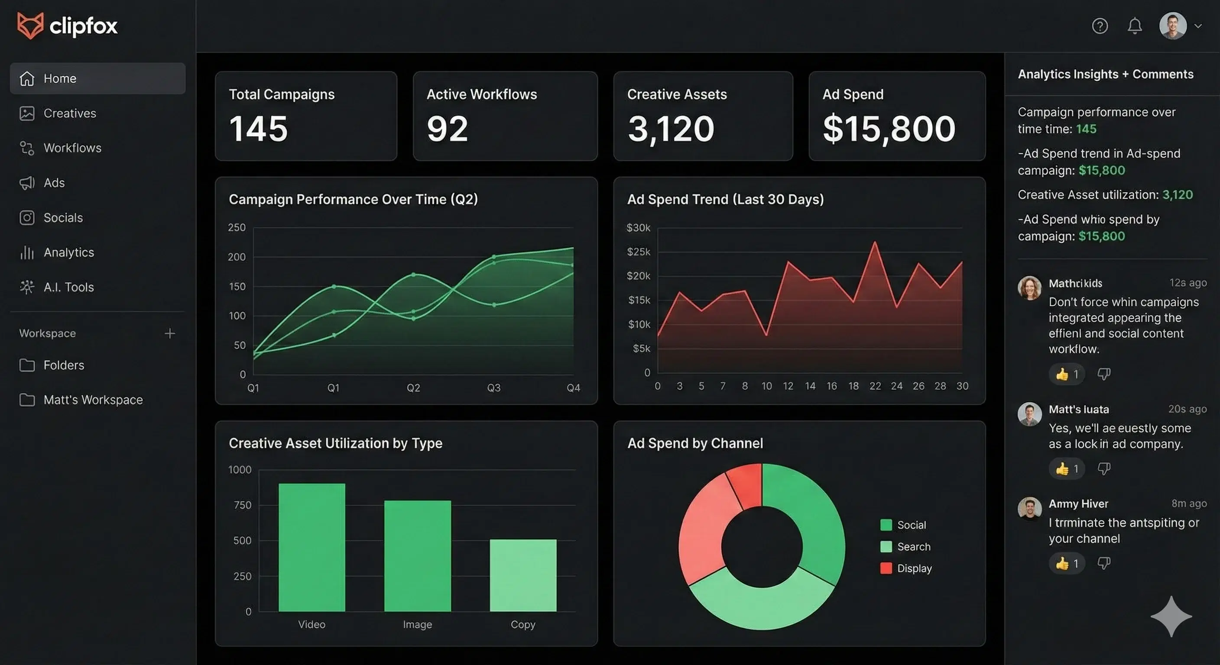Open the Ads megaphone icon
1220x665 pixels.
tap(27, 183)
